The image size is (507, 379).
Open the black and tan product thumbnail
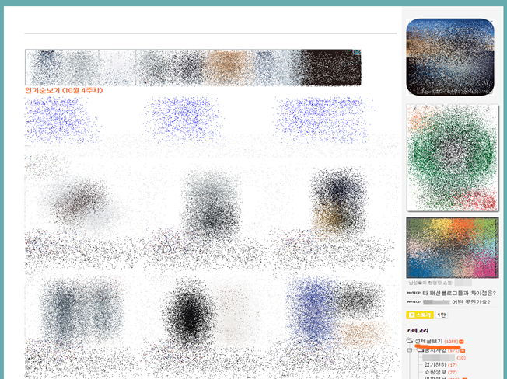337,203
